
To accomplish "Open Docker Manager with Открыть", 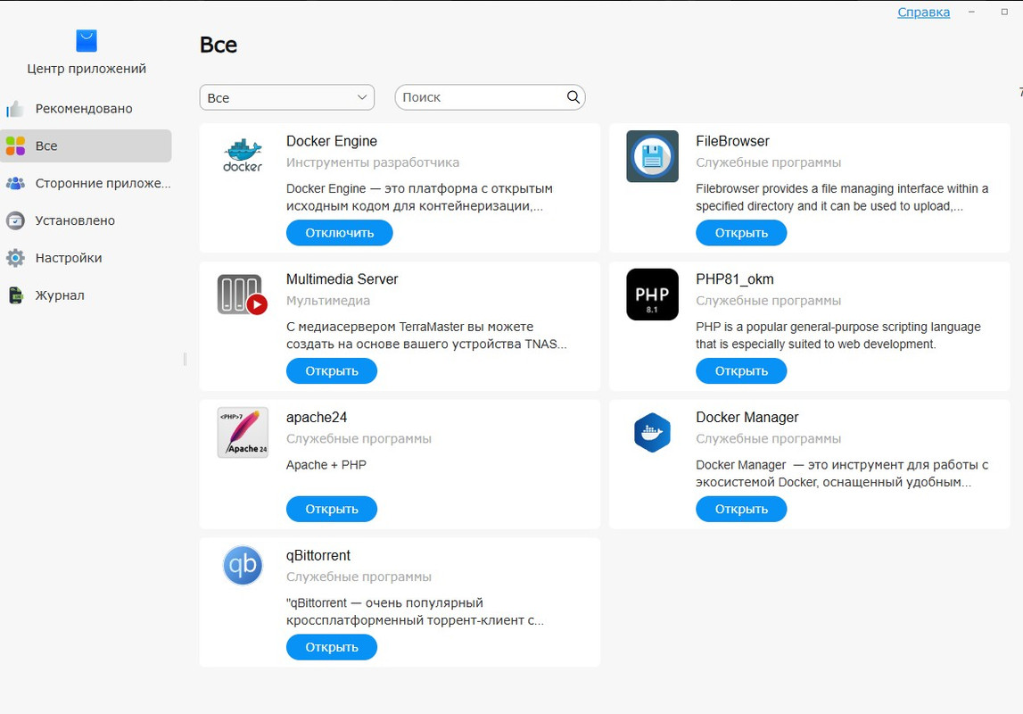I will 741,509.
